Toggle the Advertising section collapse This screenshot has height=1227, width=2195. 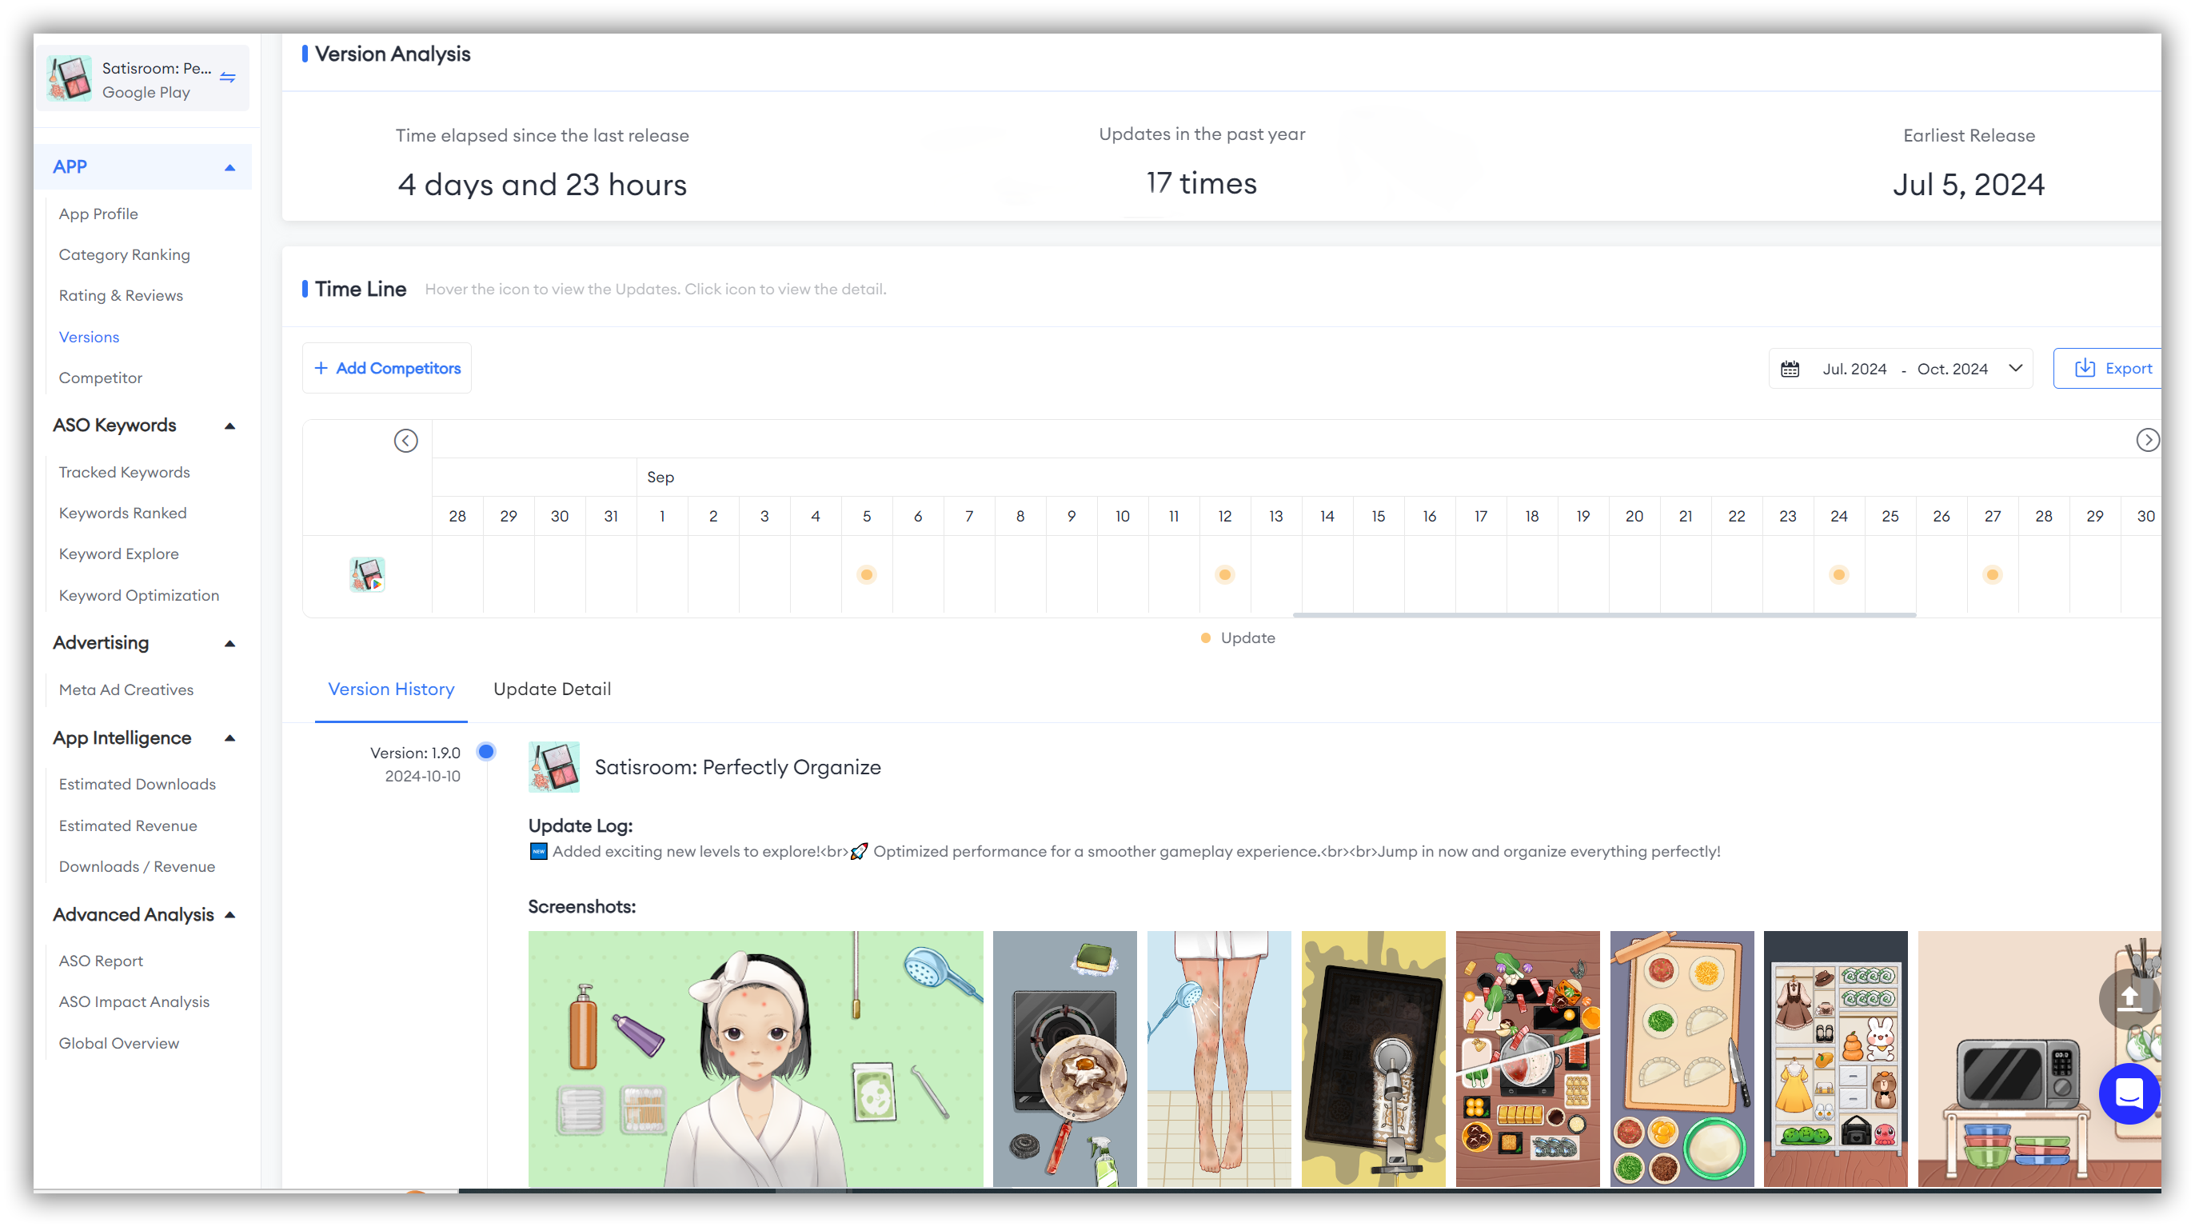point(230,644)
